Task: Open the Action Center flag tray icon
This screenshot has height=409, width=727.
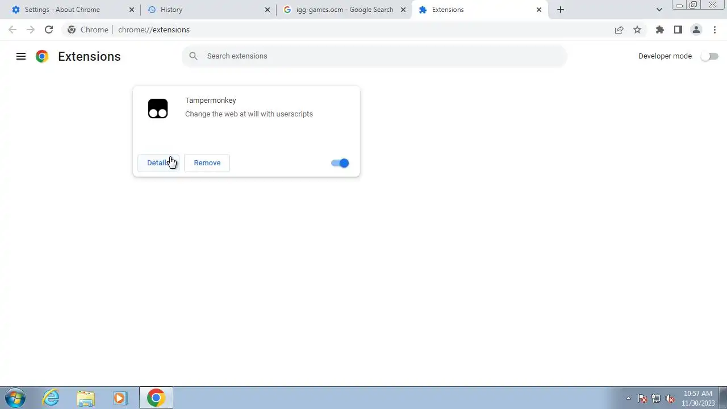Action: click(642, 398)
